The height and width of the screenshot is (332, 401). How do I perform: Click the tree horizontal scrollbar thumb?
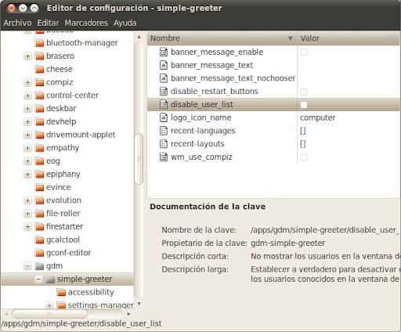49,313
